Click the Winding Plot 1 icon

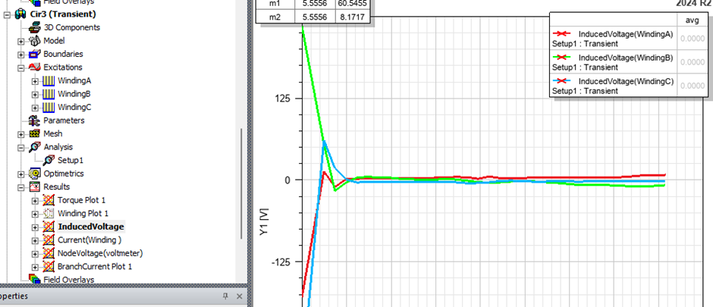[49, 214]
